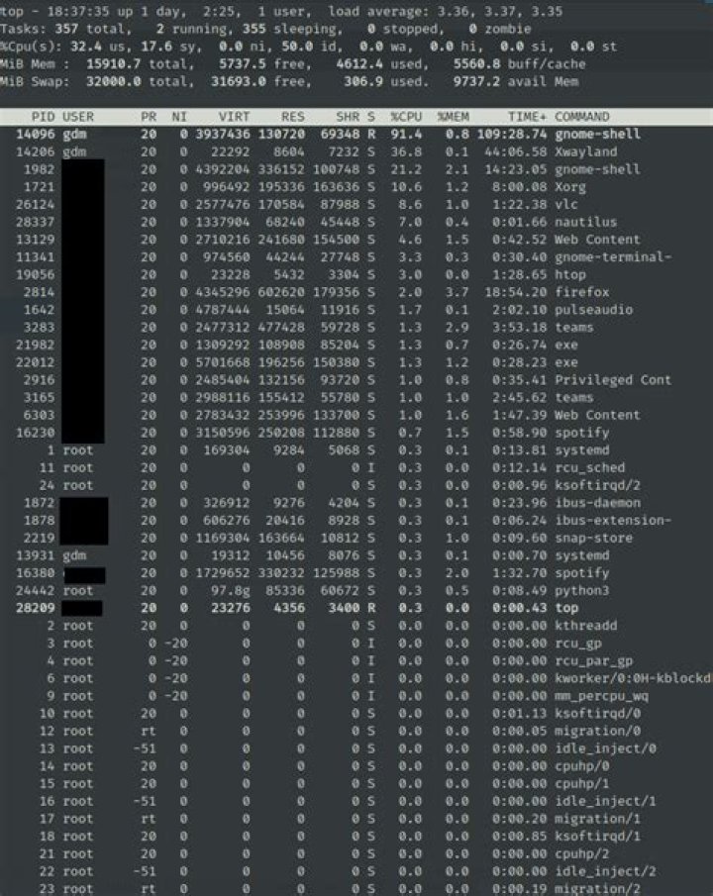The height and width of the screenshot is (896, 713).
Task: Click the 91.4 CPU usage value
Action: point(406,135)
